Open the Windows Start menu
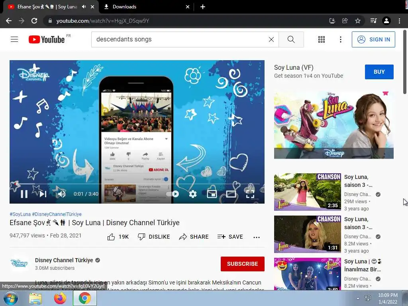This screenshot has width=408, height=306. tap(10, 298)
